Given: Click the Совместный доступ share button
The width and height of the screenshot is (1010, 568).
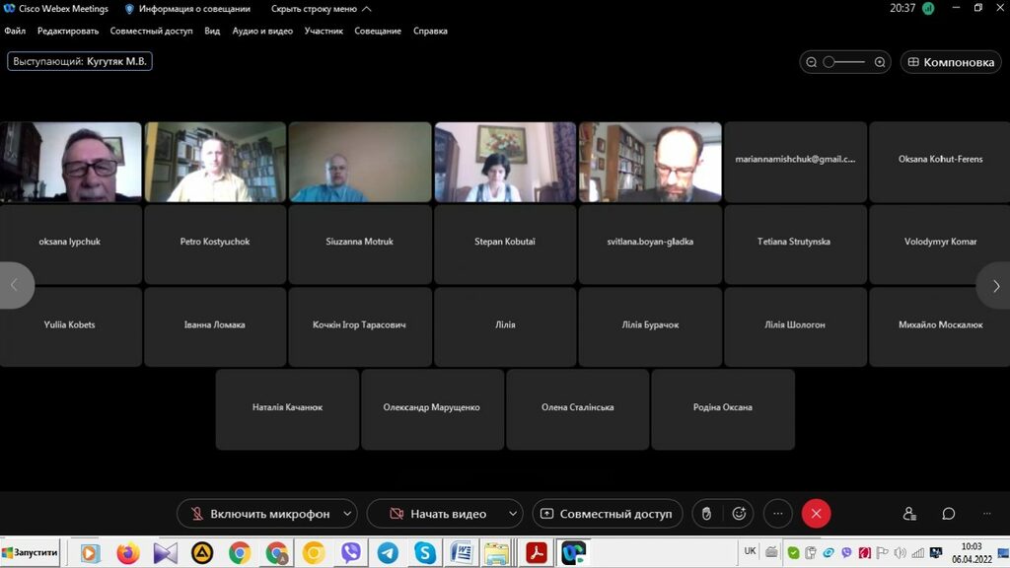Looking at the screenshot, I should coord(606,514).
